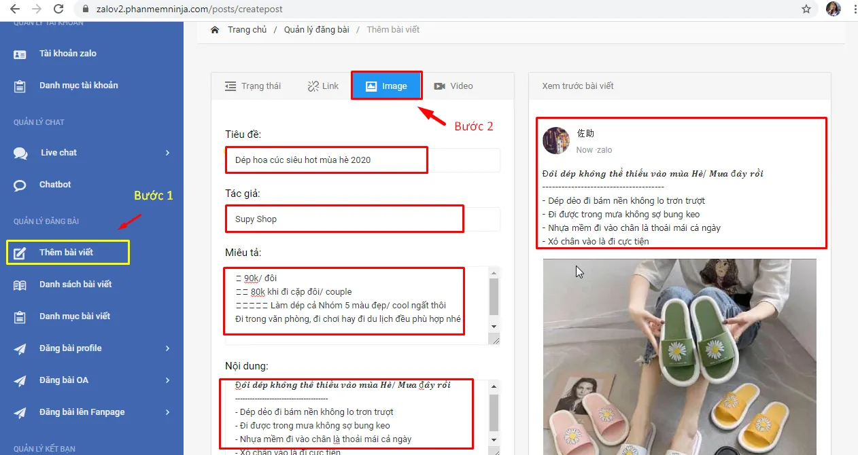
Task: Expand the Đăng bài lên Fanpage chevron
Action: point(167,412)
